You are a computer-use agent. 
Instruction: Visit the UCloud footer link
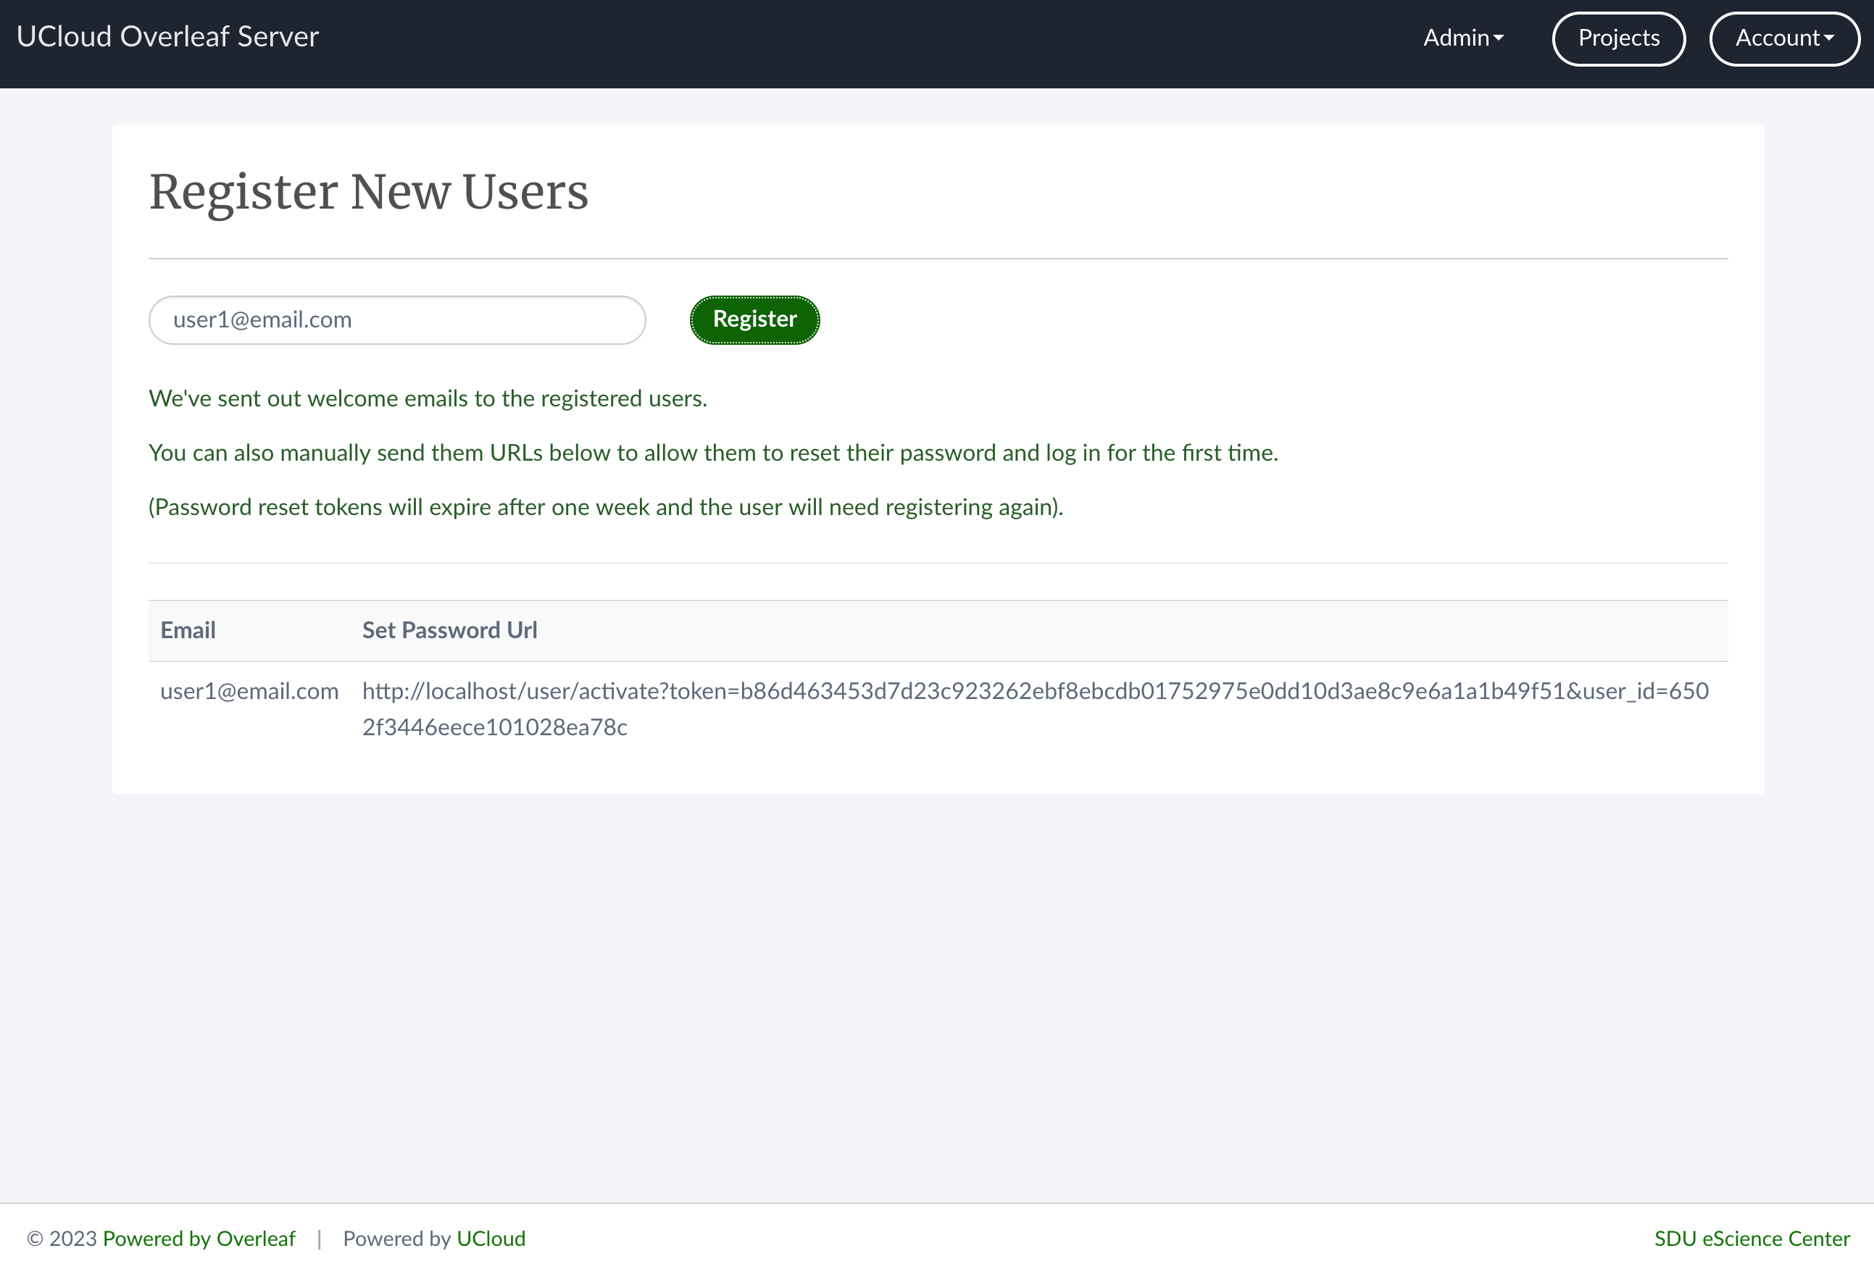tap(491, 1238)
